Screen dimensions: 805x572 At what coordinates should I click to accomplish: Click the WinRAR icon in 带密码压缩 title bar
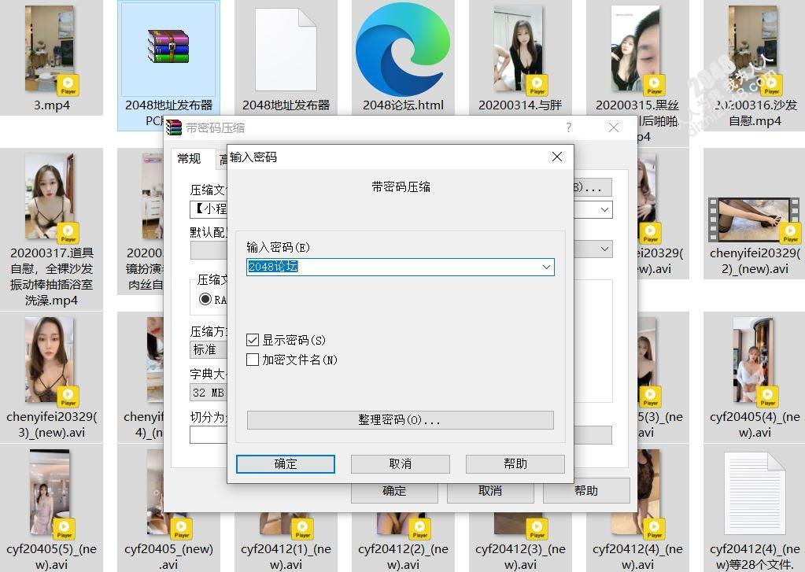point(174,127)
